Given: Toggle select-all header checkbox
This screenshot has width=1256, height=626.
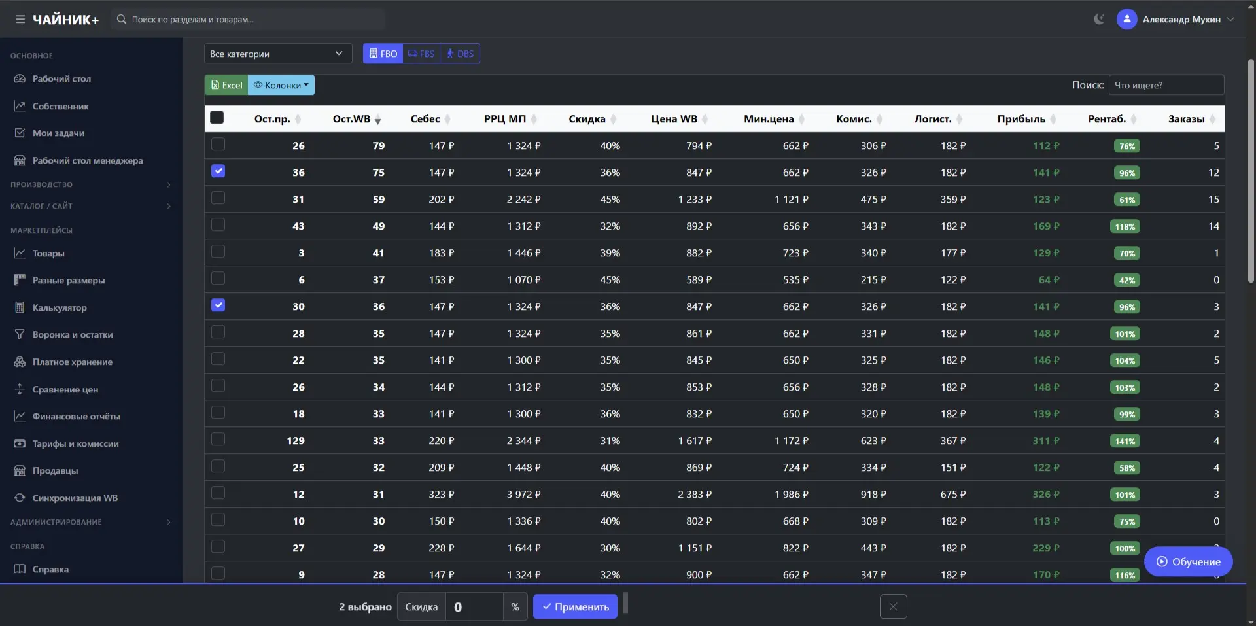Looking at the screenshot, I should click(217, 118).
